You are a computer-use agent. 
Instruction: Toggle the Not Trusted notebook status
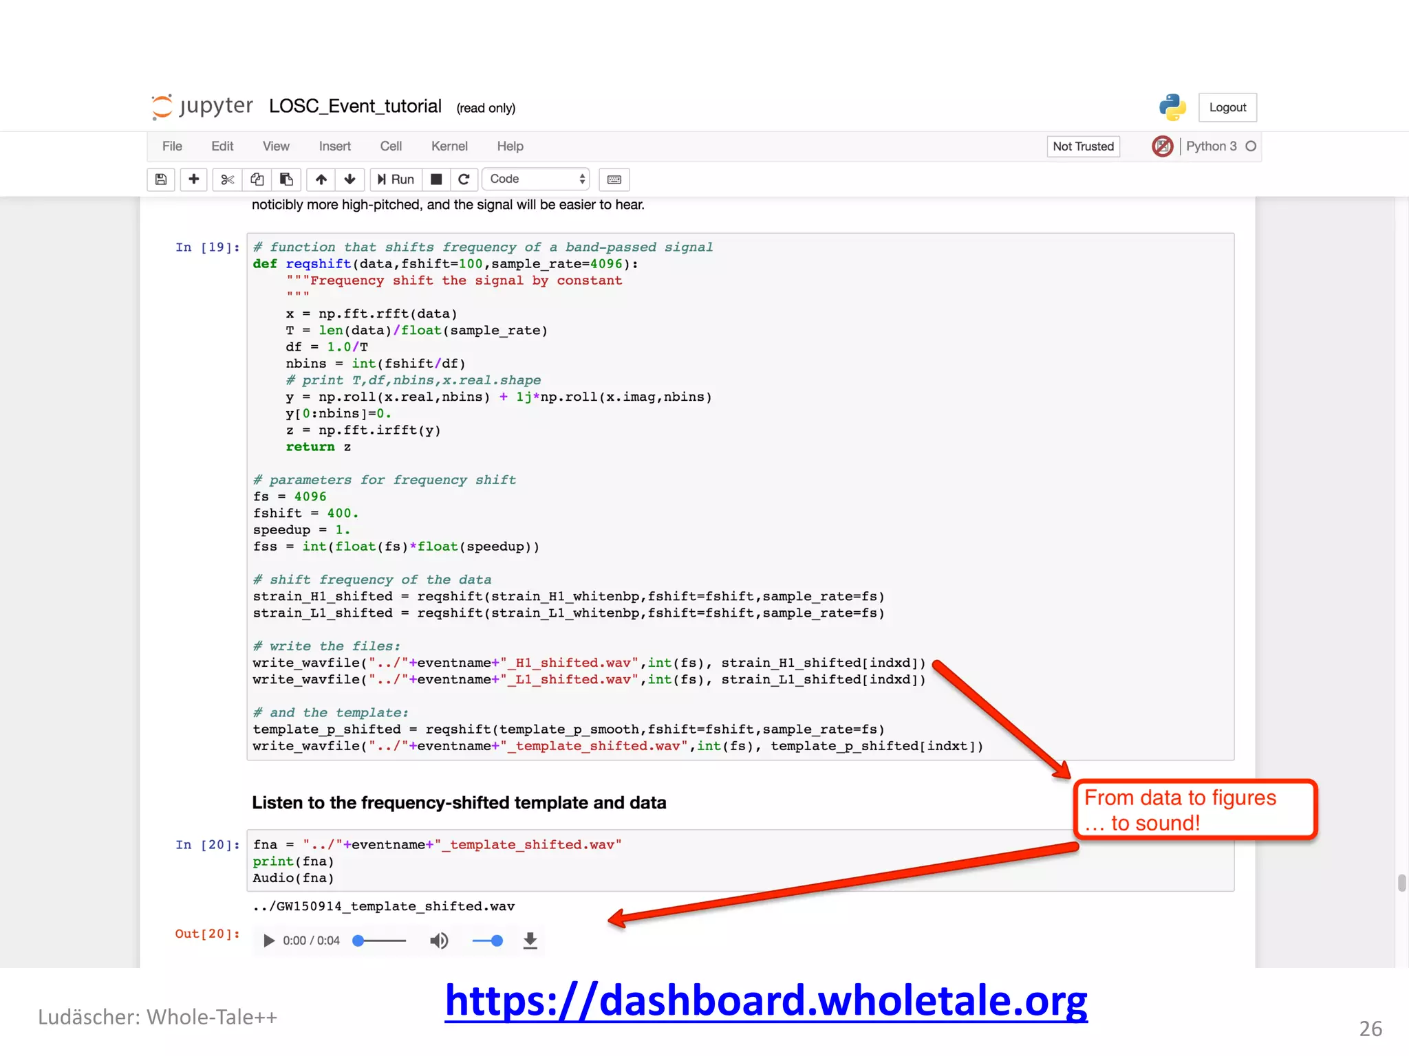tap(1083, 146)
